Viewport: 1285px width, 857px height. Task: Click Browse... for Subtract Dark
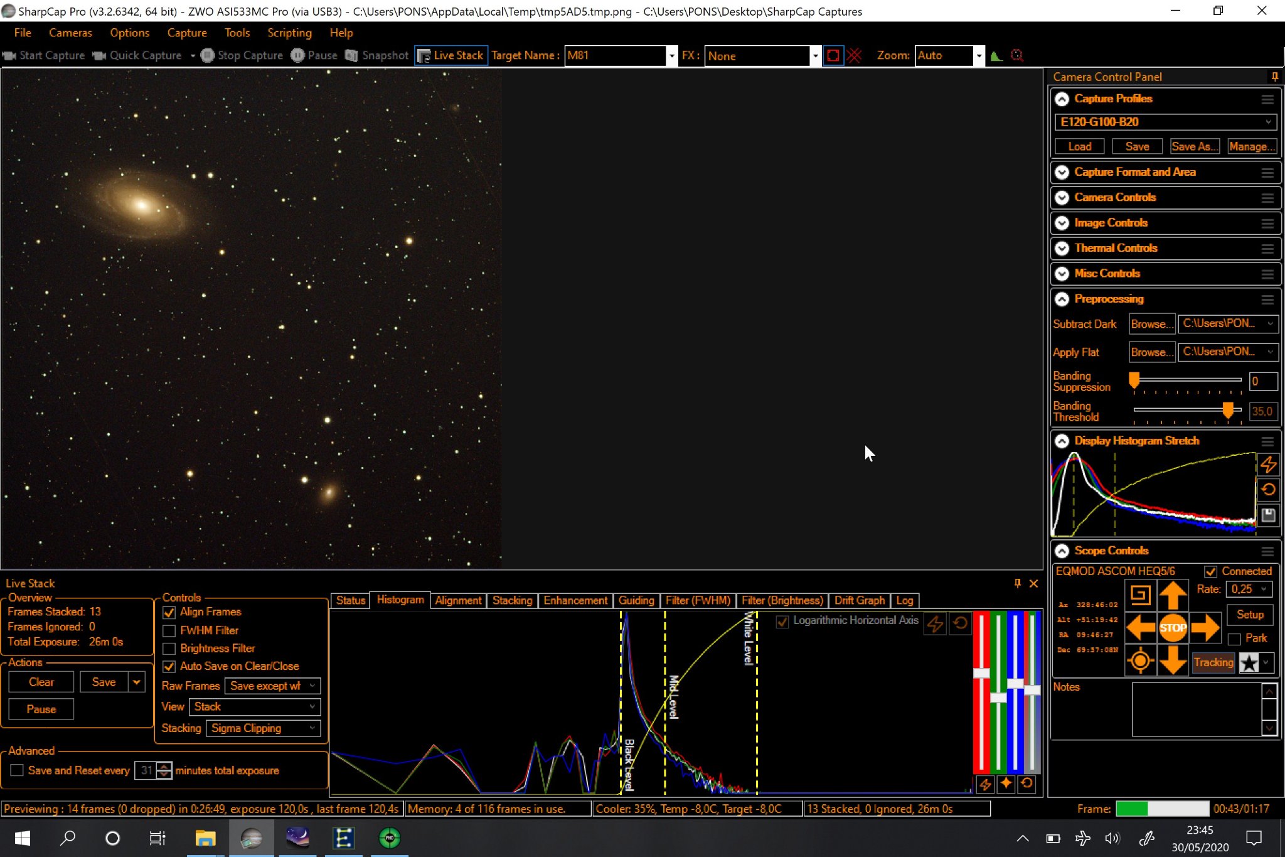coord(1152,324)
